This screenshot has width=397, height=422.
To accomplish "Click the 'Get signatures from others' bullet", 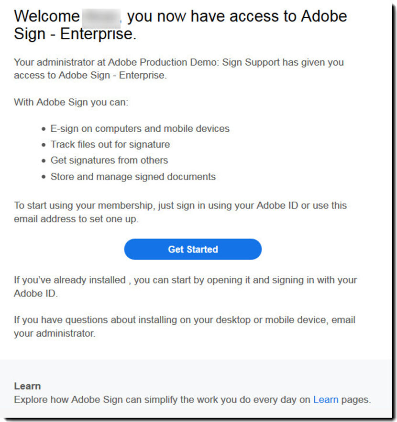I will point(109,160).
